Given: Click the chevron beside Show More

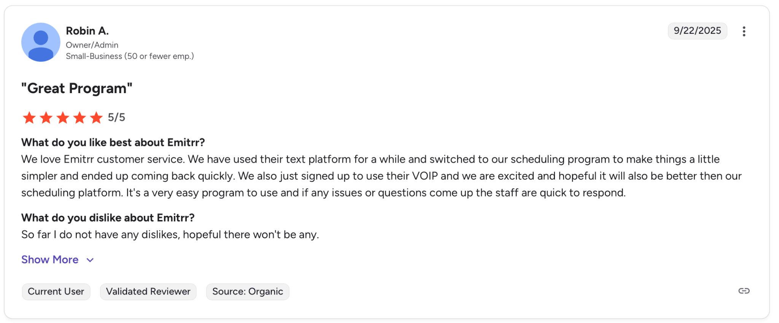Looking at the screenshot, I should [x=90, y=260].
